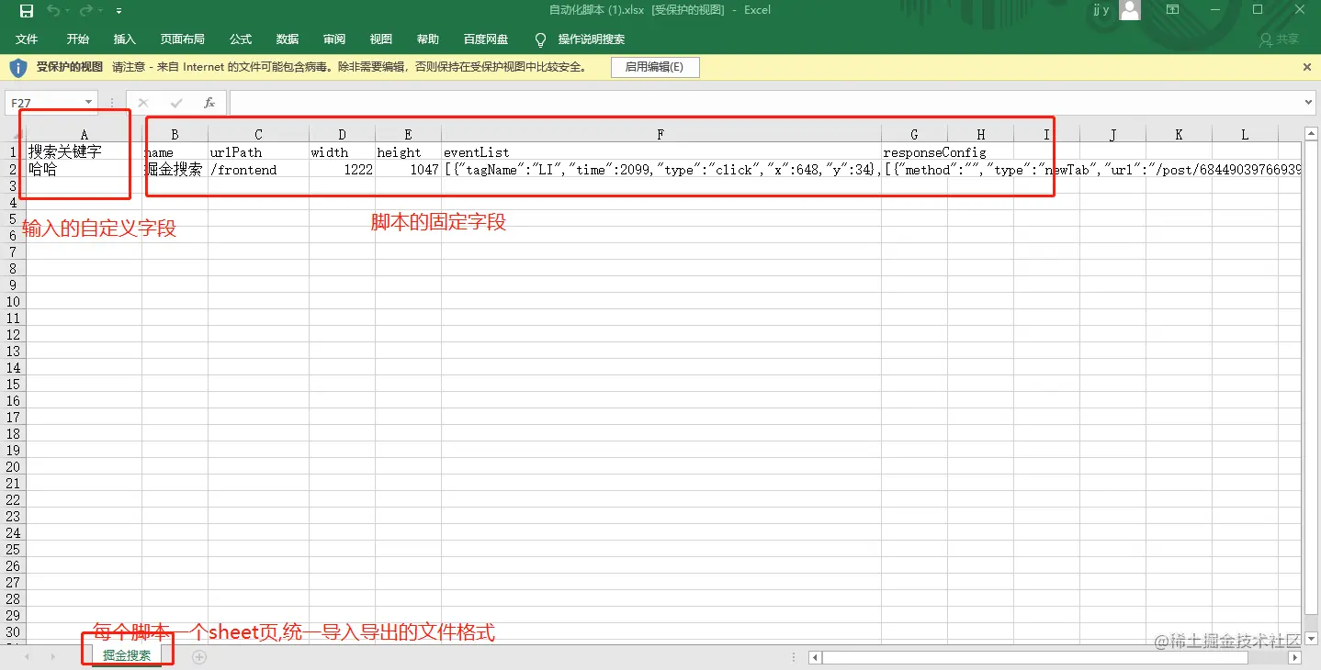
Task: Select column F header
Action: click(x=660, y=135)
